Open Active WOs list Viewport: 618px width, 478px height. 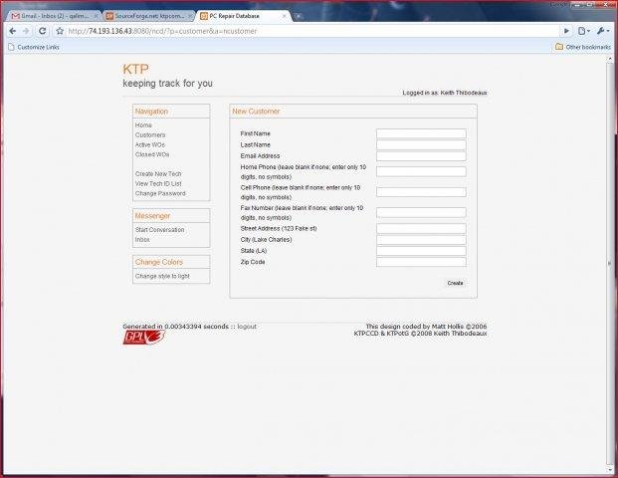[150, 144]
